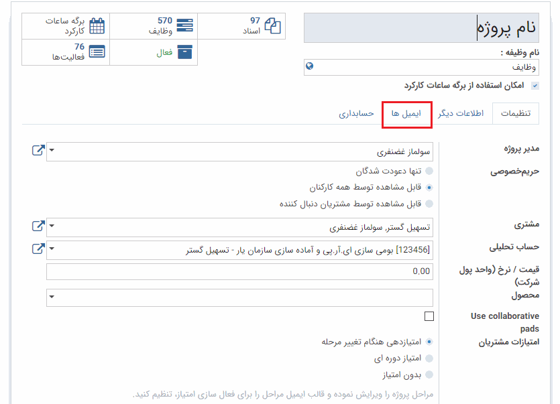Choose periodic rating (امتیاز دوره ای) option

point(429,358)
